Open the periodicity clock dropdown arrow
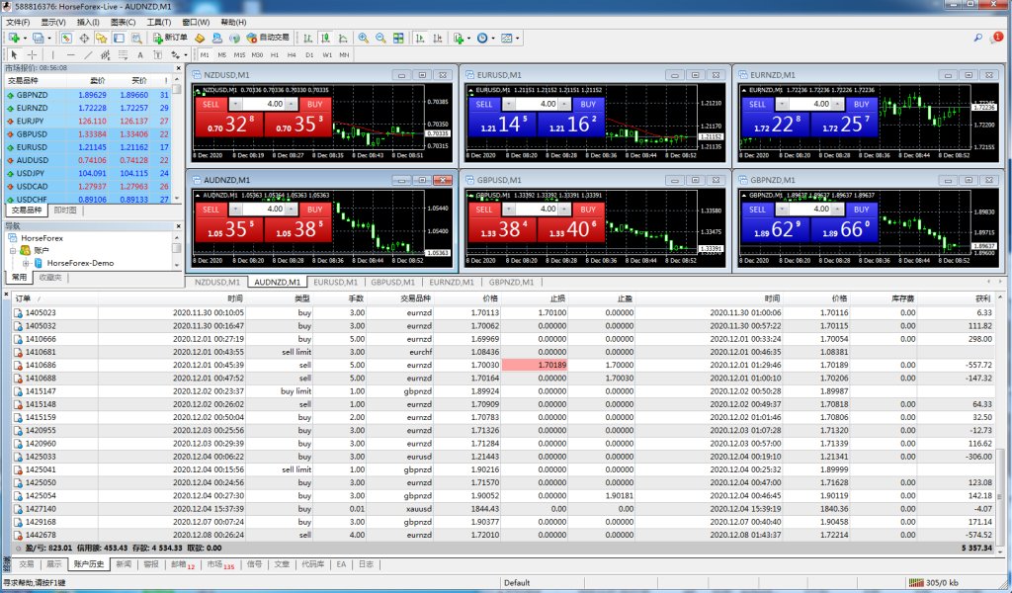Viewport: 1012px width, 593px height. [493, 39]
